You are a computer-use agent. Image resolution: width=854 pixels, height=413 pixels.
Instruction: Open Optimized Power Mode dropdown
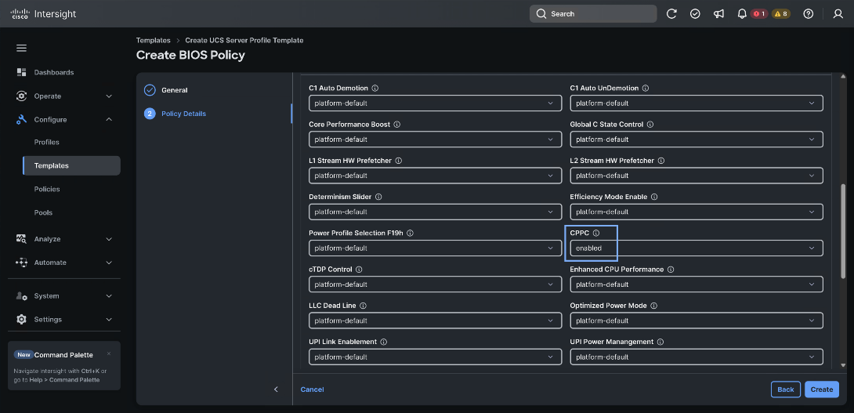pos(697,321)
